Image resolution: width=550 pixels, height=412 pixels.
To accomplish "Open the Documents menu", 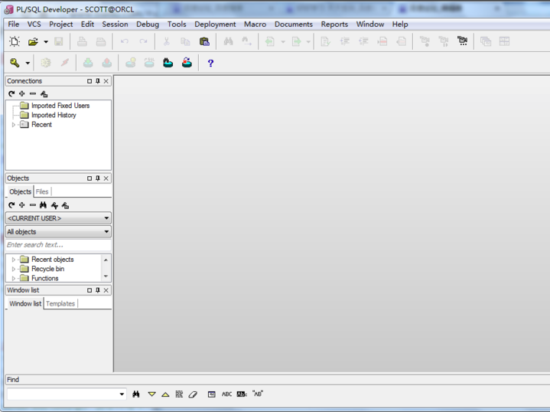I will coord(293,25).
